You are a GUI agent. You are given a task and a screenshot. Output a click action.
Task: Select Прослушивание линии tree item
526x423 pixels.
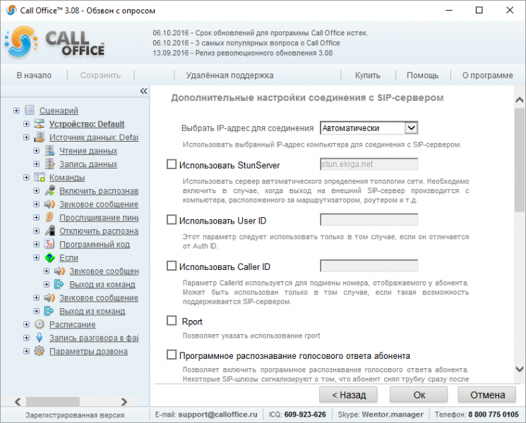click(x=99, y=217)
